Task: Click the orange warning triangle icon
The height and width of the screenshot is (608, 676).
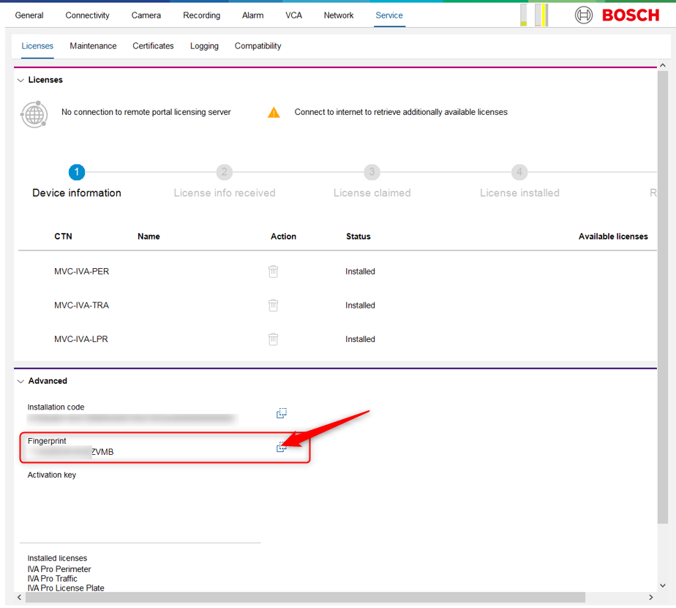Action: pyautogui.click(x=274, y=113)
